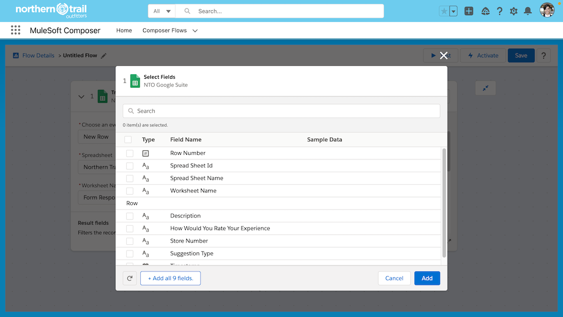Screen dimensions: 563x317
Task: Click the Flow Details chart icon
Action: click(16, 55)
